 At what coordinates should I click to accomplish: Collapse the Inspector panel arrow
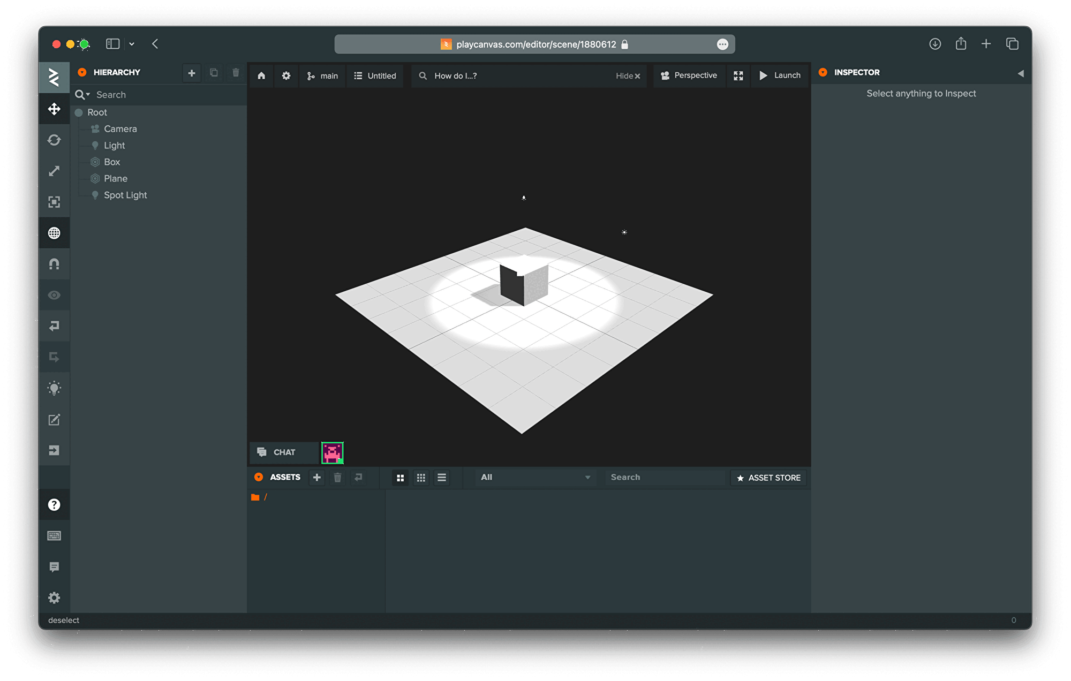[1021, 73]
